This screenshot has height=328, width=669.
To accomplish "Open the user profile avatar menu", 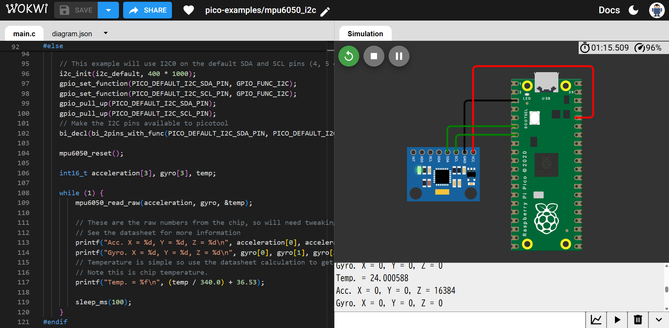I will click(657, 10).
